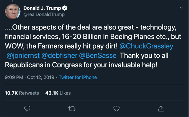The image size is (189, 117).
Task: Open the share tweet icon
Action: pos(161,108)
